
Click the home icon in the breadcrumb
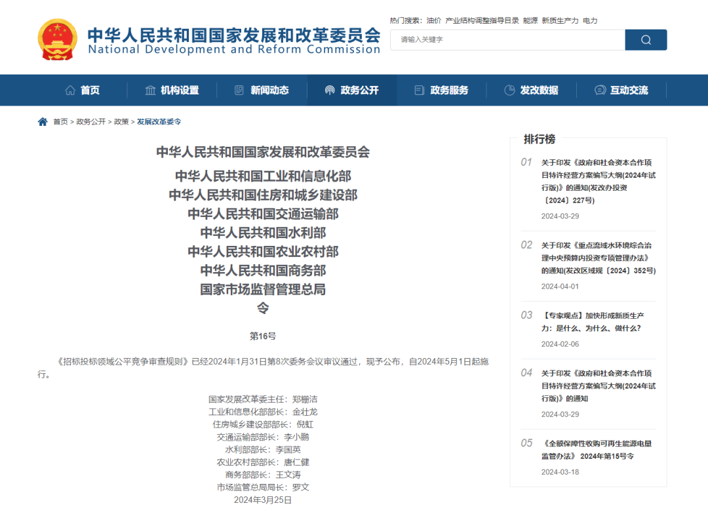coord(42,121)
